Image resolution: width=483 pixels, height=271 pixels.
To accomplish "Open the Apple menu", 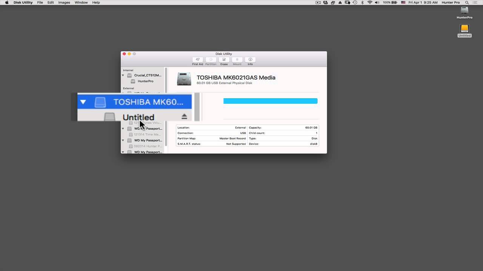I will pos(7,3).
